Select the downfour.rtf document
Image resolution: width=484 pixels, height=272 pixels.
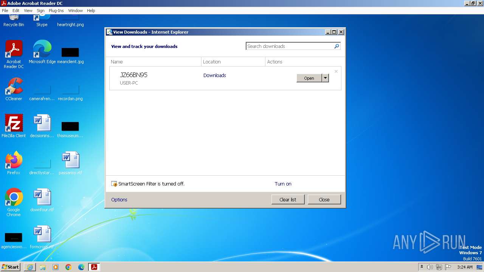pyautogui.click(x=42, y=200)
